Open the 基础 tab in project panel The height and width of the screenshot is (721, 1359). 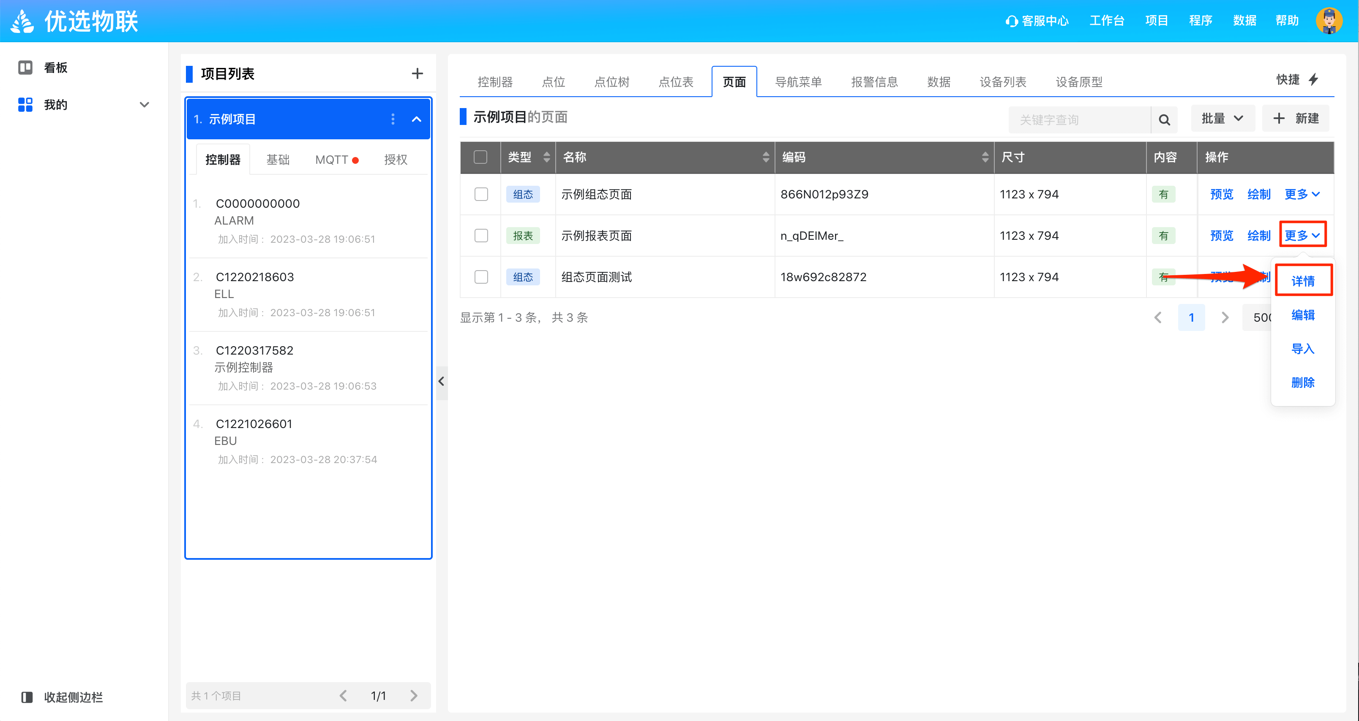click(x=278, y=159)
